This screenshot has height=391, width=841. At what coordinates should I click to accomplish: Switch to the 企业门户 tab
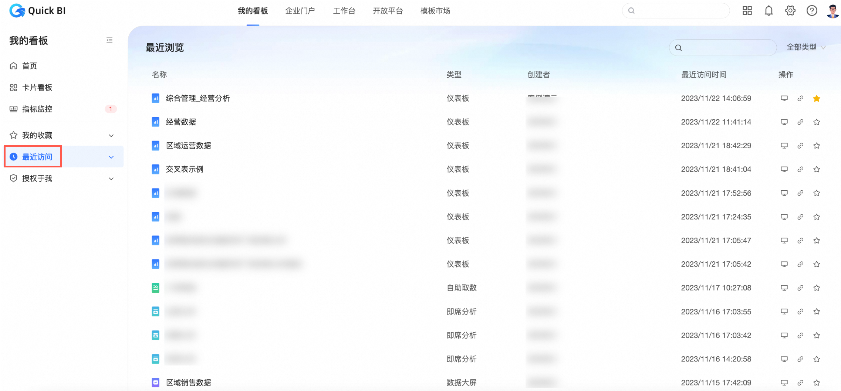[300, 11]
